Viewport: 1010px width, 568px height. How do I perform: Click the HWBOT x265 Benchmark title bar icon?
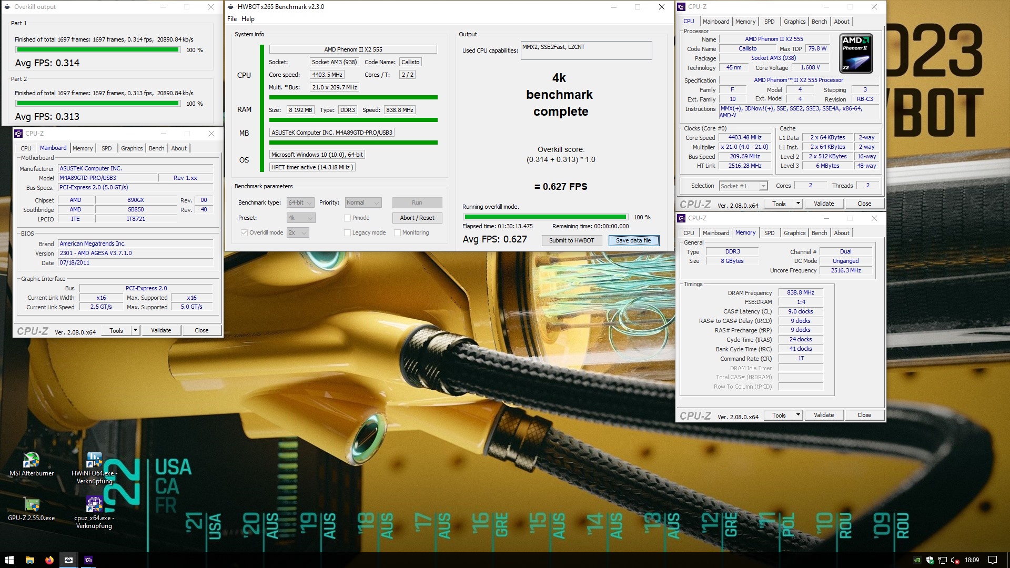(231, 7)
